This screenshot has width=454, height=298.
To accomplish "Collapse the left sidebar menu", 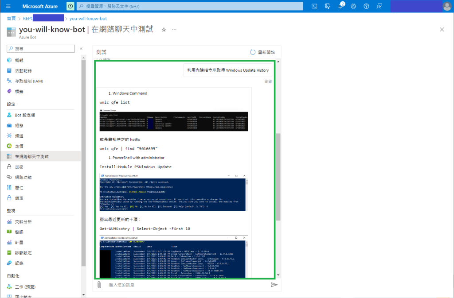I will coord(81,48).
